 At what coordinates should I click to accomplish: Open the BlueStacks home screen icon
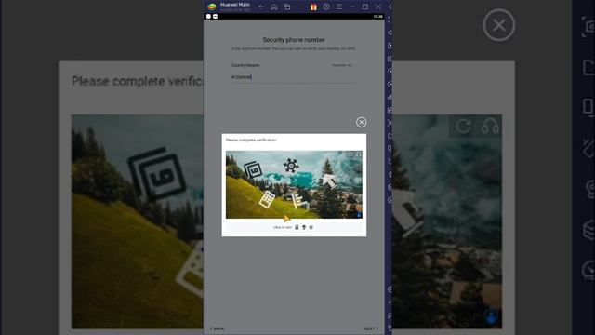(x=274, y=7)
